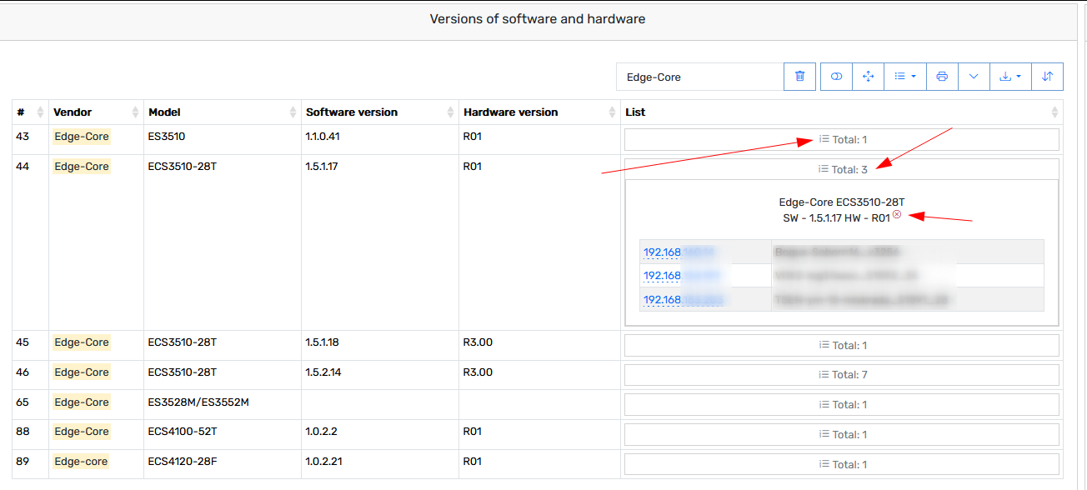Click software version 1.0.2.2
Viewport: 1087px width, 490px height.
click(321, 432)
